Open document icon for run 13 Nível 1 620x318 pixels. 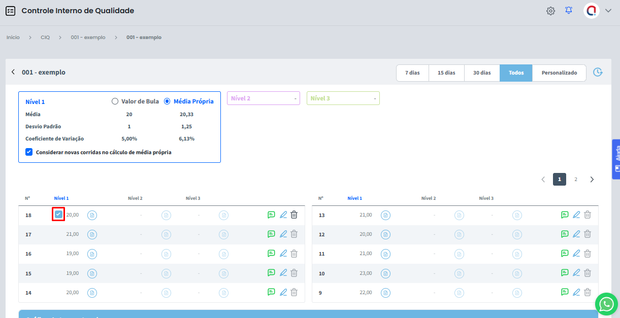point(385,216)
